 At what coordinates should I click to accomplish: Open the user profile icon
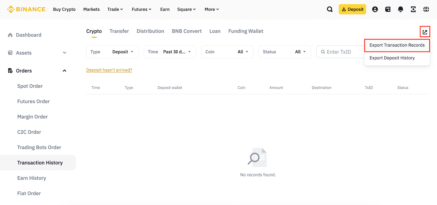(375, 9)
